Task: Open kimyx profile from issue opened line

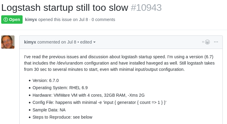Action: 31,20
